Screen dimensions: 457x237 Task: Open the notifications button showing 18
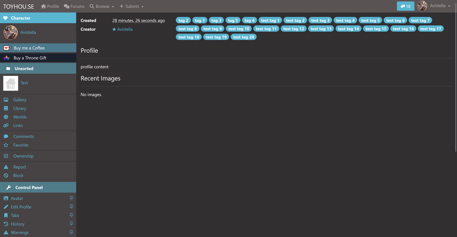(406, 6)
